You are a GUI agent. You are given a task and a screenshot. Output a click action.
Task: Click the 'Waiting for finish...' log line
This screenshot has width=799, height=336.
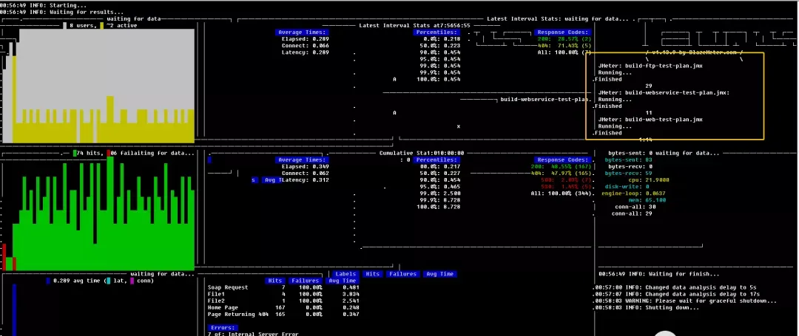659,274
